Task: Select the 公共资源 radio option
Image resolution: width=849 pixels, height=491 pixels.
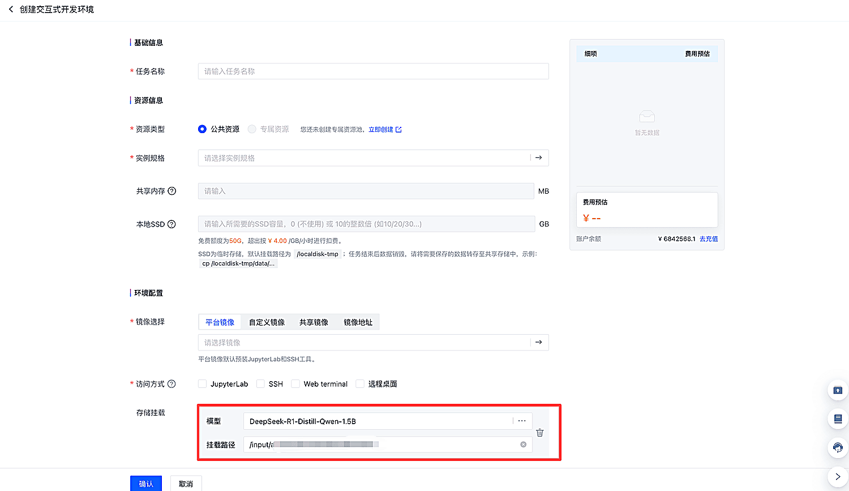Action: (x=202, y=129)
